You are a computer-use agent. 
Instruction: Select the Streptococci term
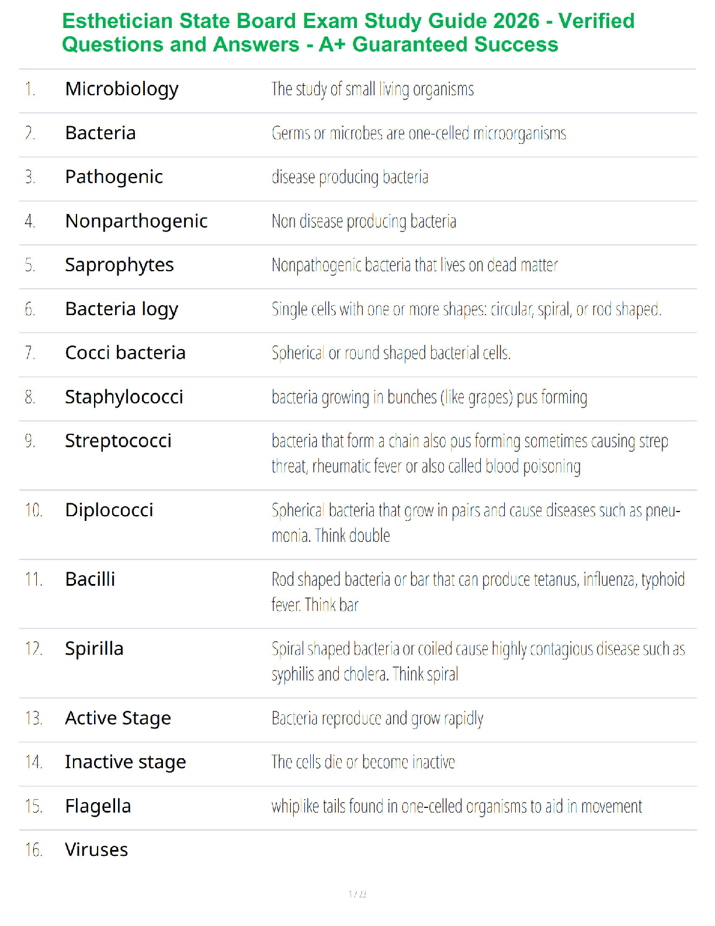pos(119,441)
